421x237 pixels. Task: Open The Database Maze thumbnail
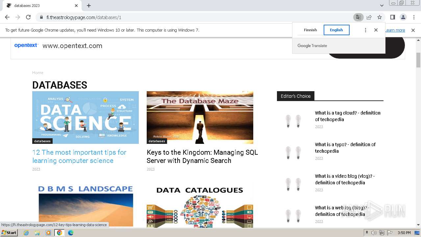pos(200,118)
